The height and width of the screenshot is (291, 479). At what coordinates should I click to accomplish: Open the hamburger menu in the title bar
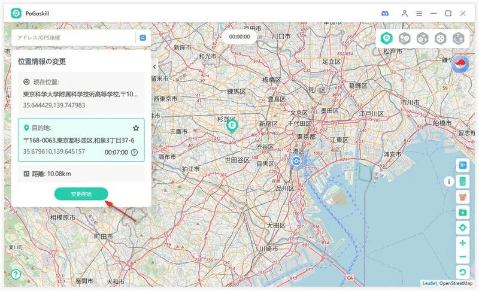tap(419, 13)
